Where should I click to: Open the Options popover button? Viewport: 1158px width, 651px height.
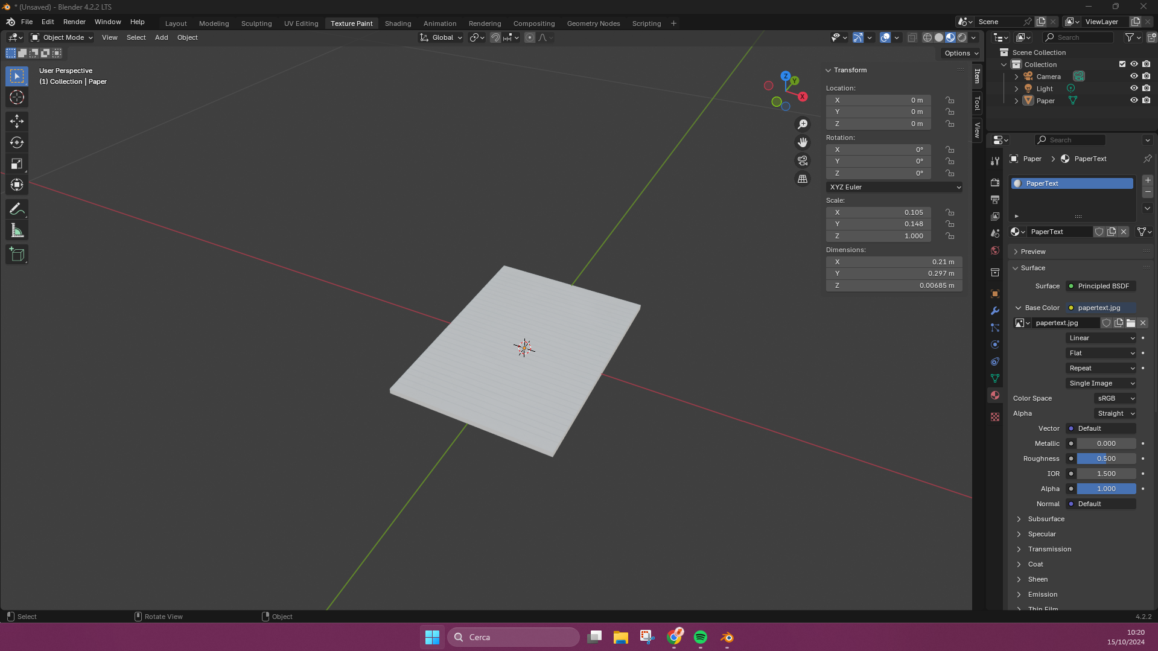tap(962, 53)
